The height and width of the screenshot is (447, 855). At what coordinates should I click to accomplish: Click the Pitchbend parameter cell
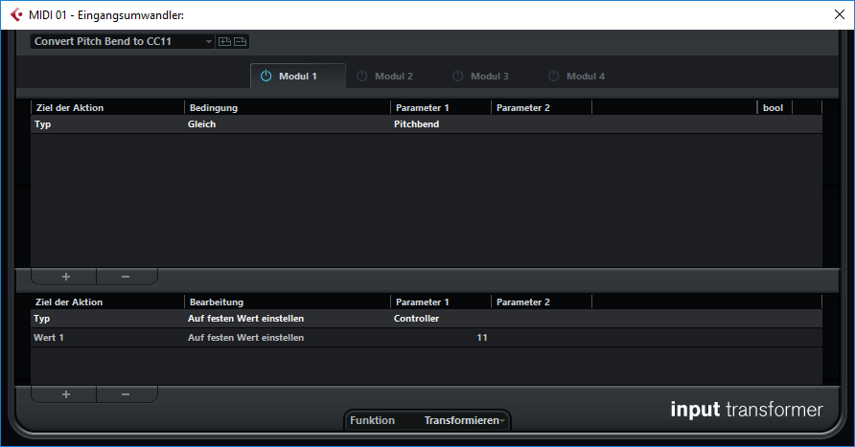click(417, 124)
